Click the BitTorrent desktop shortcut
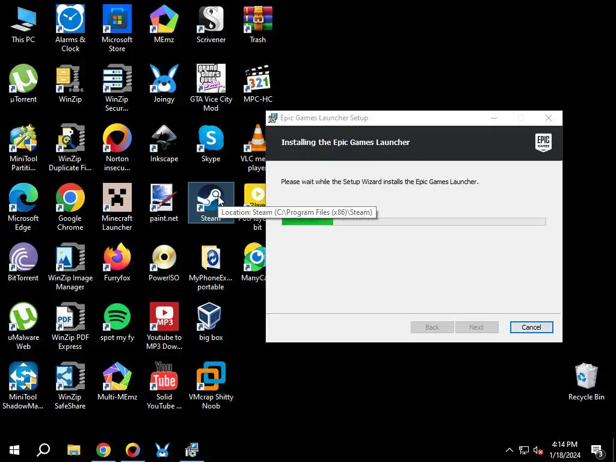616x462 pixels. pyautogui.click(x=23, y=262)
